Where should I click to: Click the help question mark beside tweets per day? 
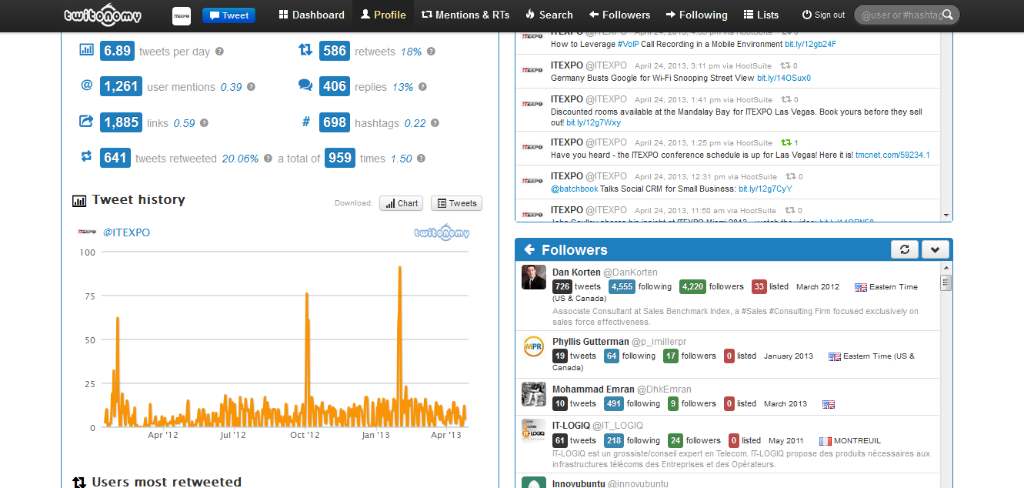(x=219, y=49)
